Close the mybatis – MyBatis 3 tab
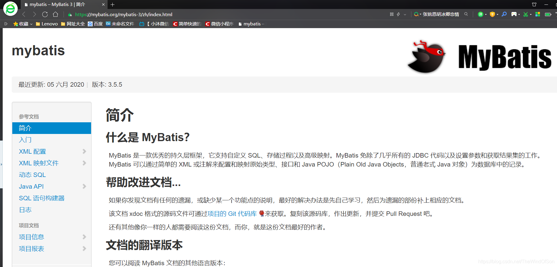The height and width of the screenshot is (267, 557). [103, 4]
